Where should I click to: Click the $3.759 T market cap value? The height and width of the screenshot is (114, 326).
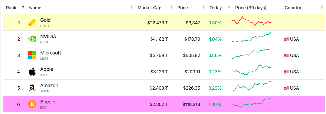point(159,55)
